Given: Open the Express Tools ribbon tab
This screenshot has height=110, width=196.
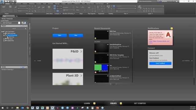Looking at the screenshot, I should [x=90, y=4].
